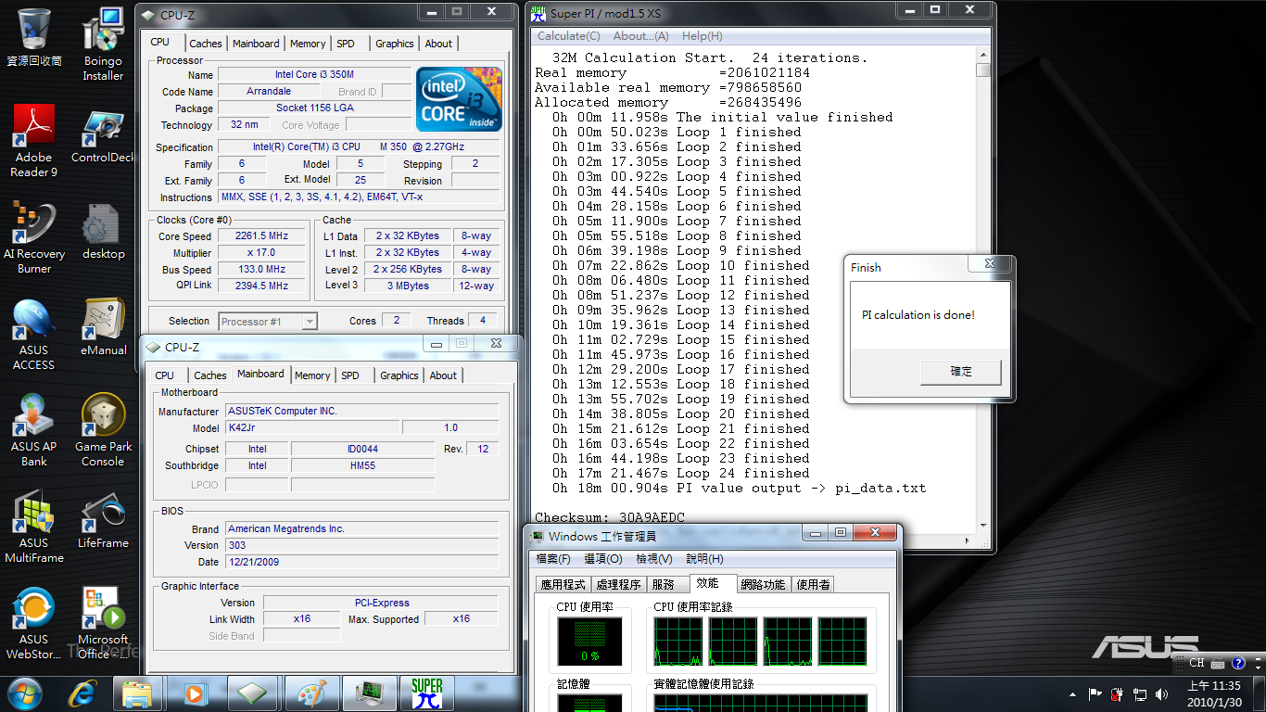1266x712 pixels.
Task: Launch ASUS MultiFrame shortcut
Action: (x=34, y=527)
